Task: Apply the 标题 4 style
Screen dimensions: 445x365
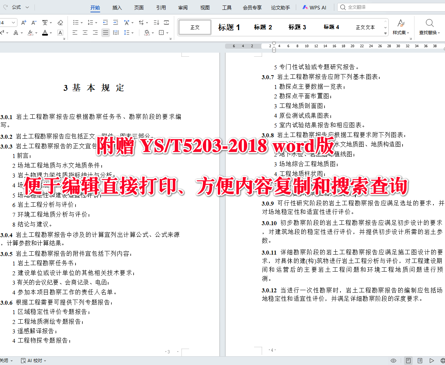Action: click(x=331, y=27)
